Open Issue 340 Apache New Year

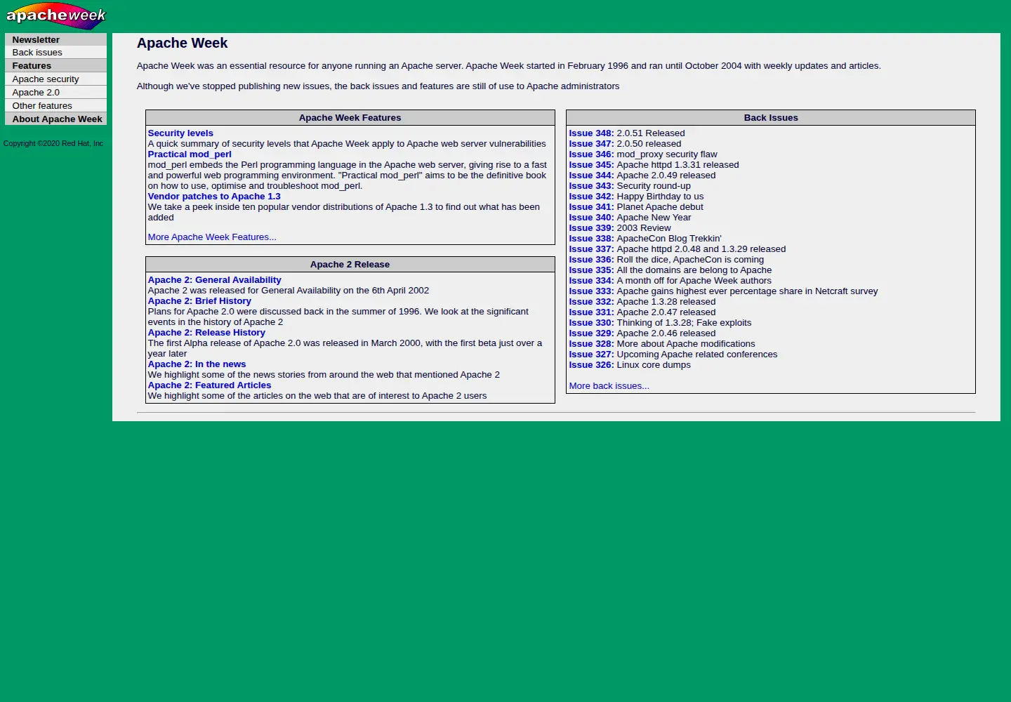pyautogui.click(x=591, y=218)
